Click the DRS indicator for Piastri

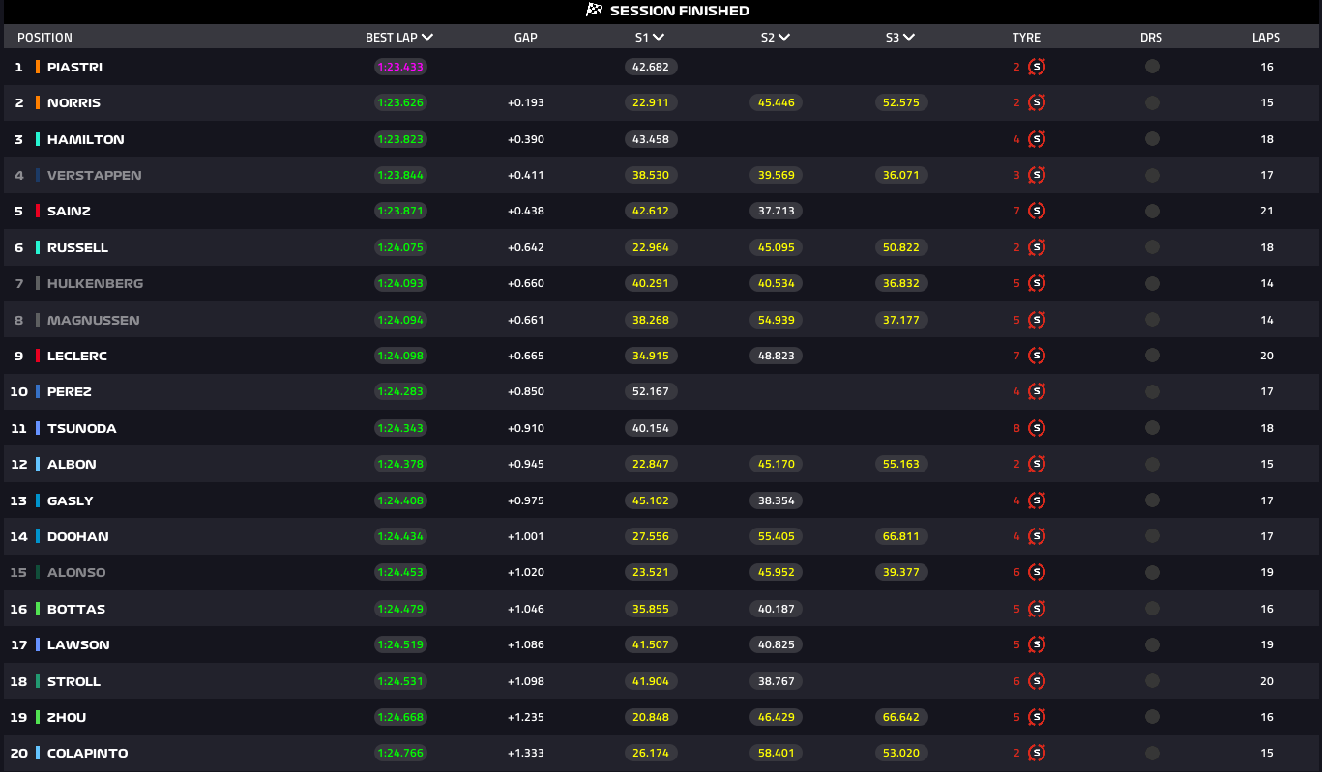[1152, 67]
